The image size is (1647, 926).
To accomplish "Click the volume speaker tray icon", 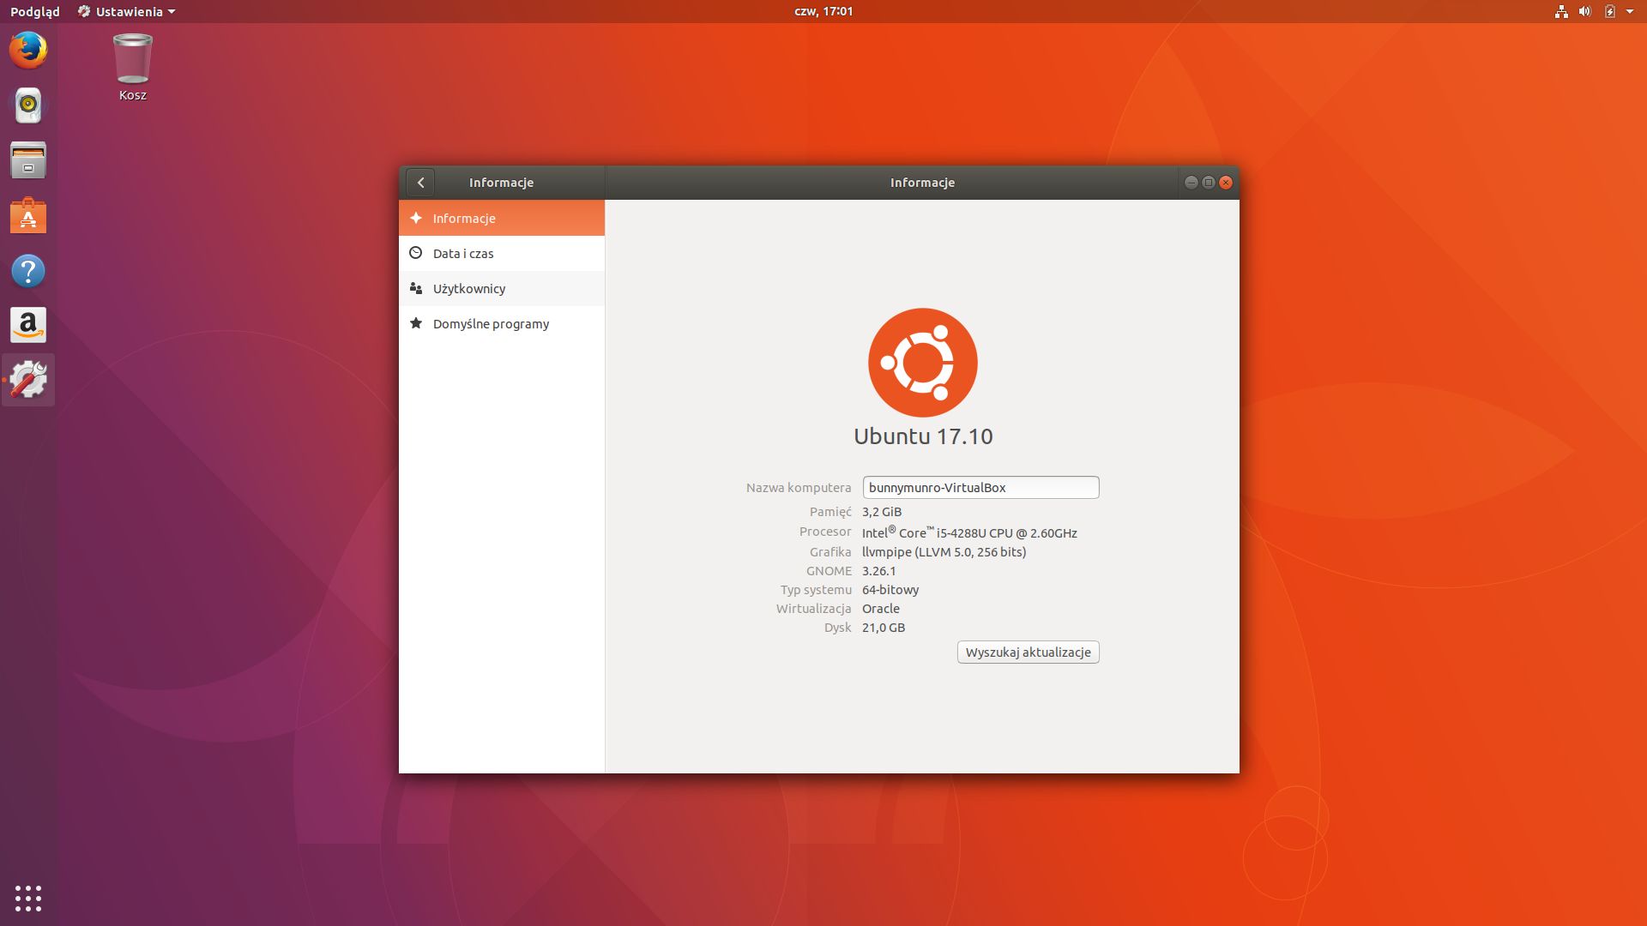I will (1584, 12).
